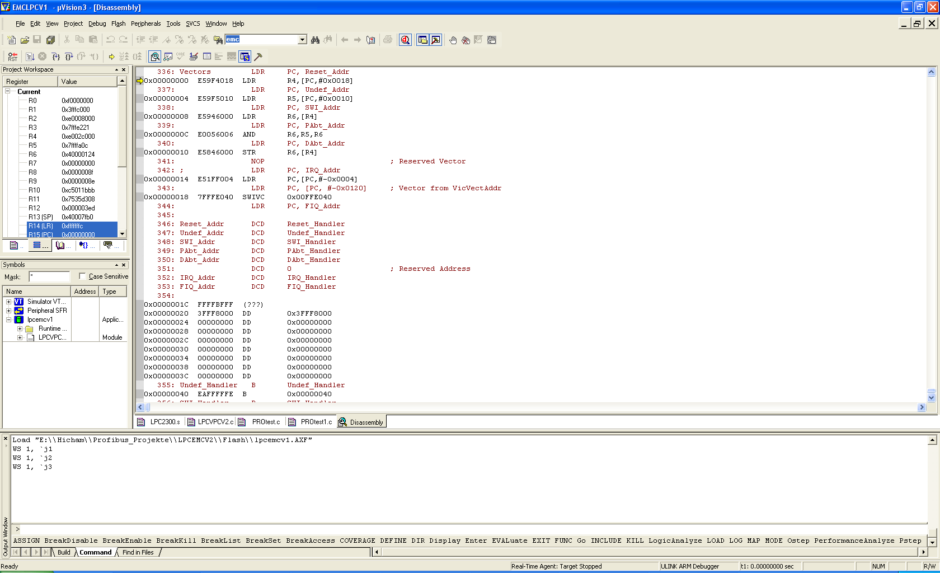This screenshot has width=940, height=573.
Task: Click the Run program icon
Action: 30,57
